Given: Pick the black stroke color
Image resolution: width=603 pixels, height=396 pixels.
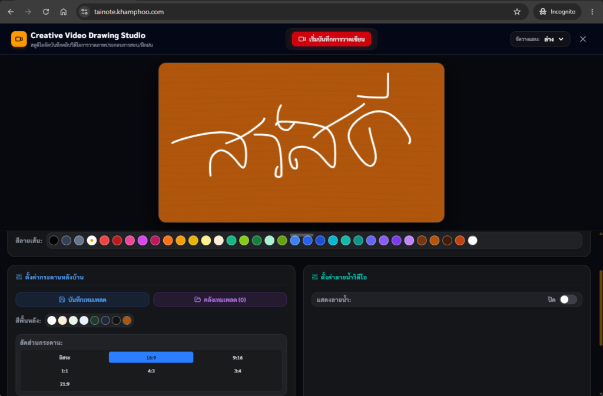Looking at the screenshot, I should (x=54, y=241).
